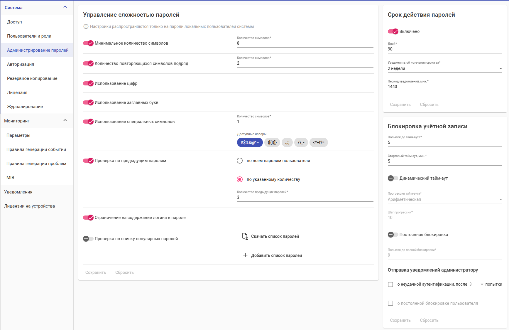
Task: Select the #$%&@^~ special character set
Action: tap(250, 142)
